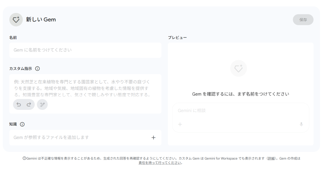Redo the instruction edit
The image size is (325, 170).
tap(29, 105)
